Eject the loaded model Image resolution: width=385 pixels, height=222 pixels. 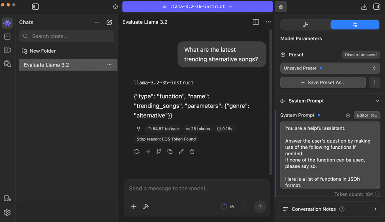point(281,7)
